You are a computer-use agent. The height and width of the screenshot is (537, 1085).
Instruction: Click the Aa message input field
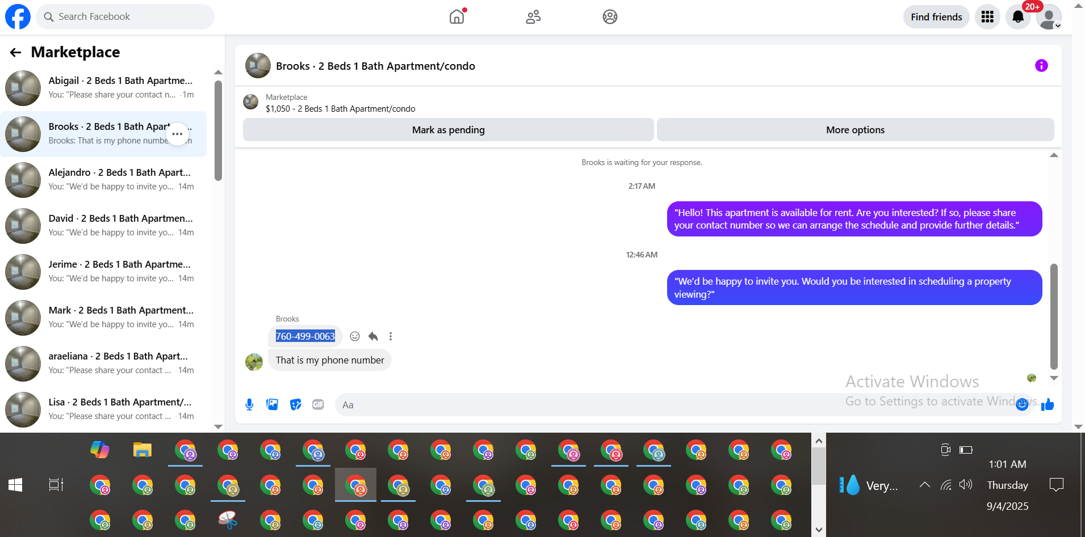click(676, 405)
